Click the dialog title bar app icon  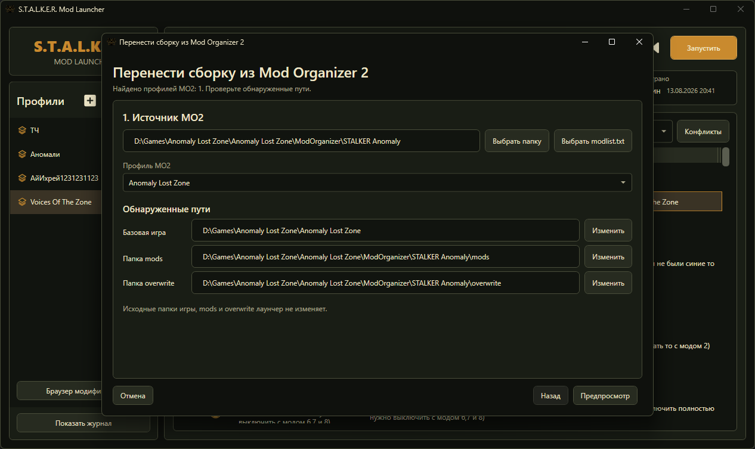point(111,42)
